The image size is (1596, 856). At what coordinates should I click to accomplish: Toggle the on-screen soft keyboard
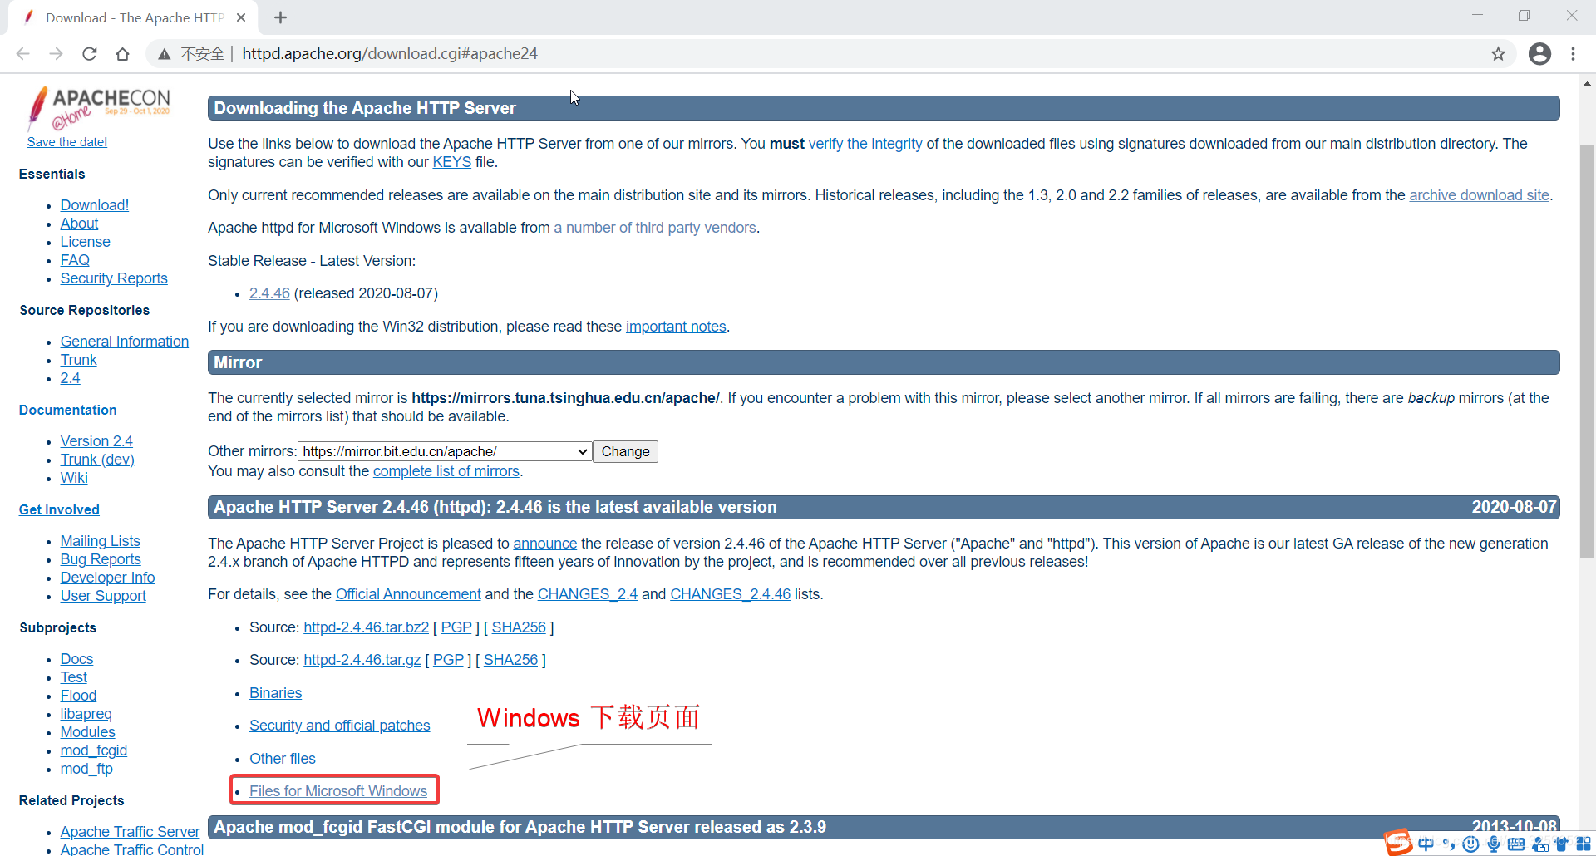click(x=1517, y=844)
